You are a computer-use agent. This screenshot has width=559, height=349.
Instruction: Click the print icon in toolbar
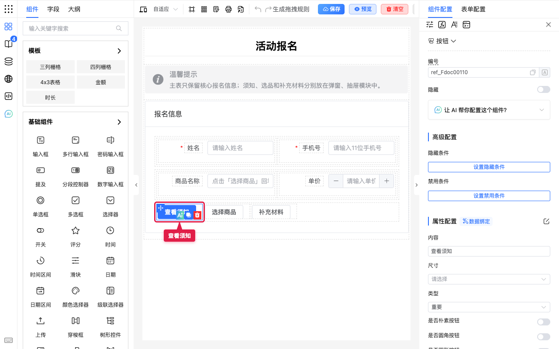tap(228, 9)
